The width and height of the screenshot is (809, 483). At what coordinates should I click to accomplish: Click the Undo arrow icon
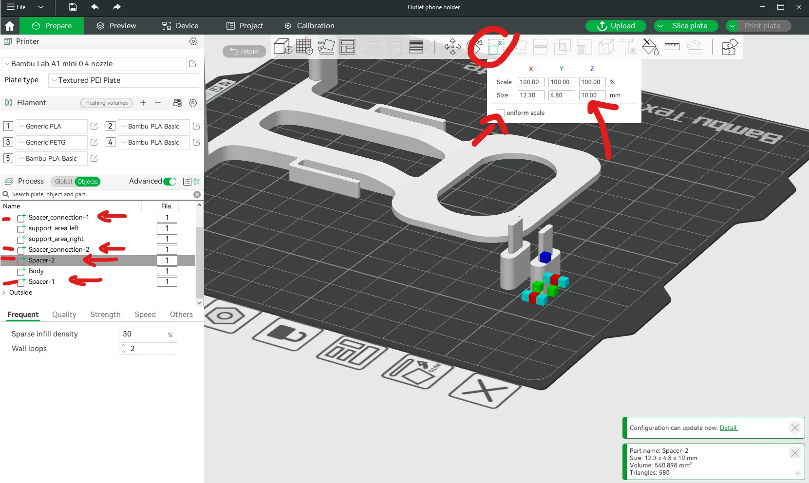tap(95, 7)
